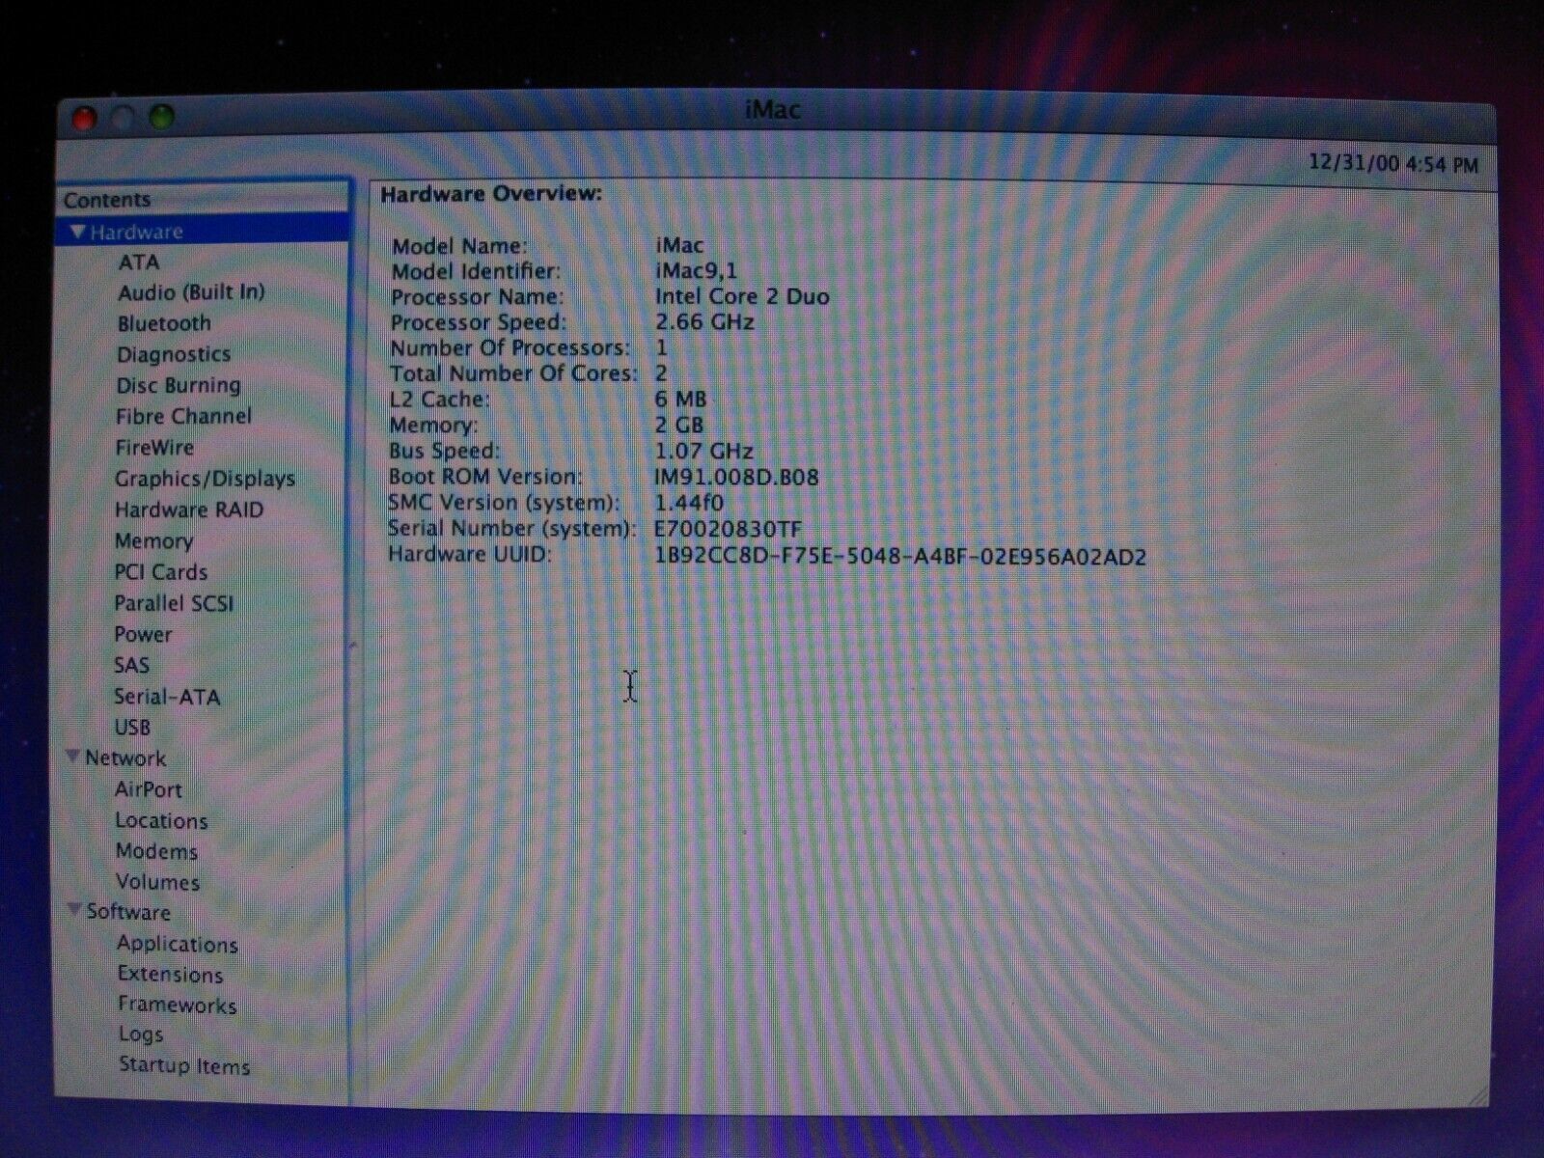The image size is (1544, 1158).
Task: Open Graphics/Displays section
Action: (205, 479)
